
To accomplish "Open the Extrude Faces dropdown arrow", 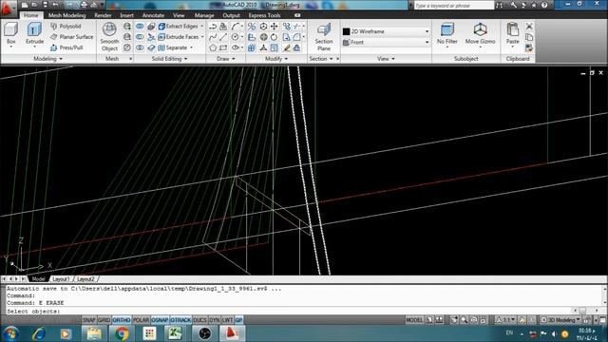I will [x=202, y=37].
